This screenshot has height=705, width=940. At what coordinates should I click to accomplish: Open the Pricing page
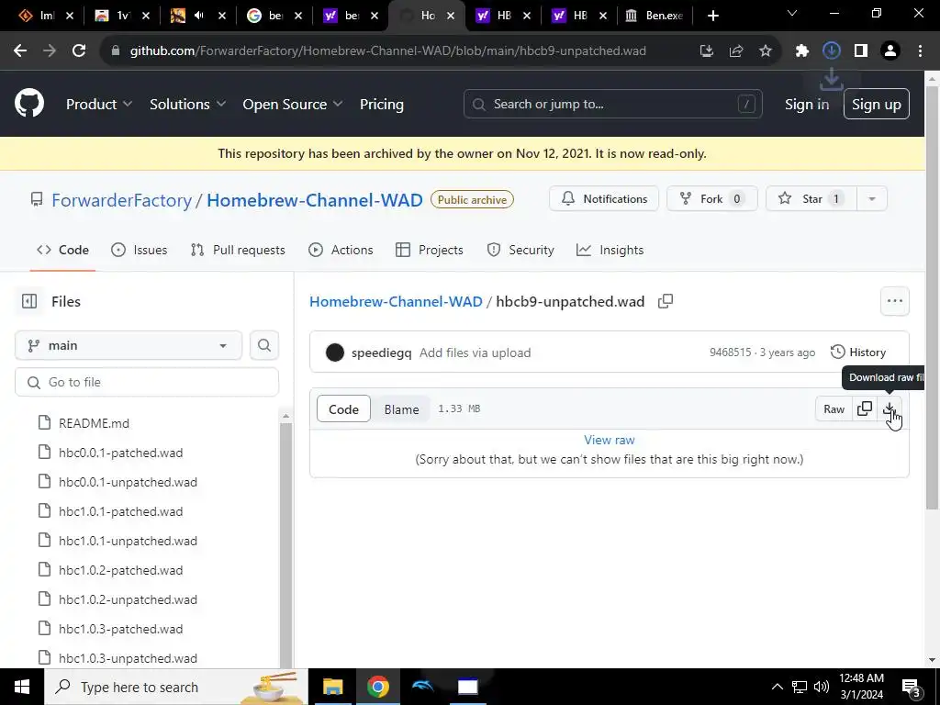pos(381,104)
